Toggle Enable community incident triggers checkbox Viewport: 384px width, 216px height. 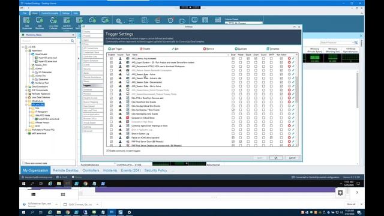coord(107,151)
